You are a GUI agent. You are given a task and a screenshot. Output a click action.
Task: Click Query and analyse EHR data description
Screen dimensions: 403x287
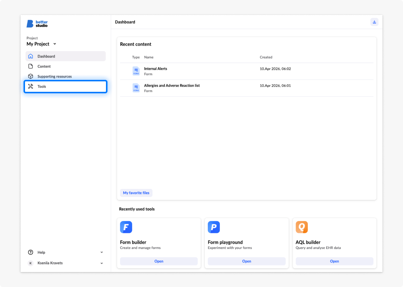[318, 248]
